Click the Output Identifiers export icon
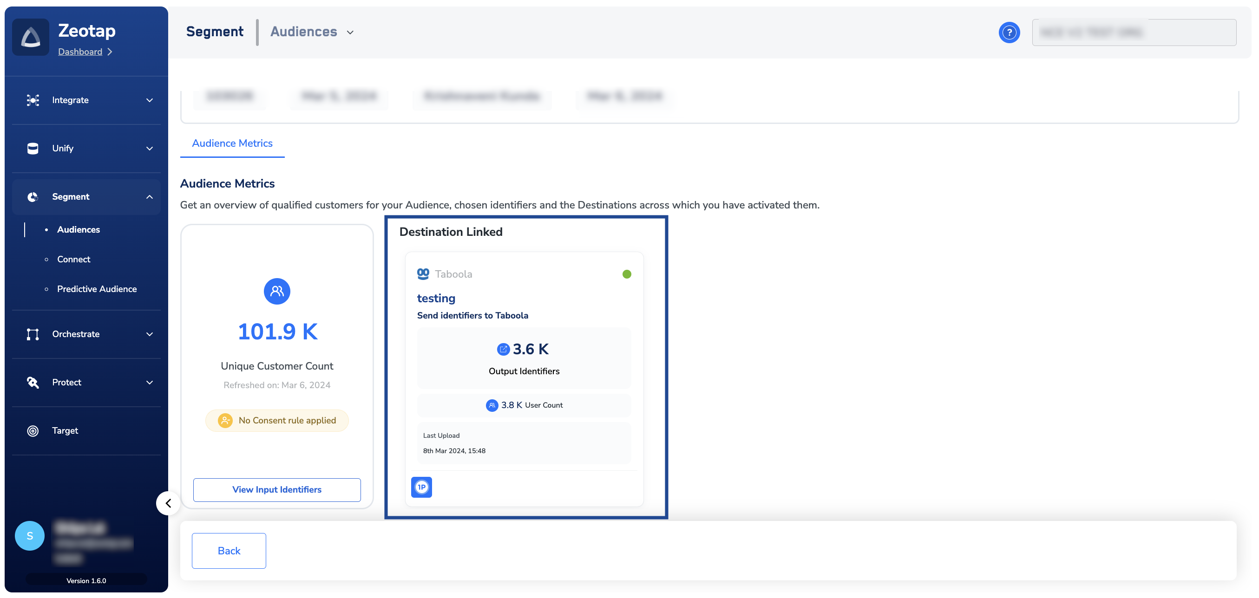Viewport: 1259px width, 598px height. tap(503, 349)
